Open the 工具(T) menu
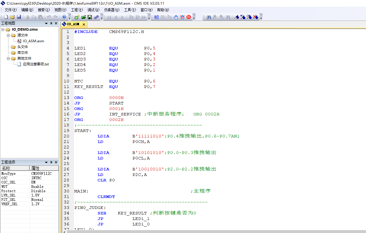The image size is (366, 233). pos(130,10)
